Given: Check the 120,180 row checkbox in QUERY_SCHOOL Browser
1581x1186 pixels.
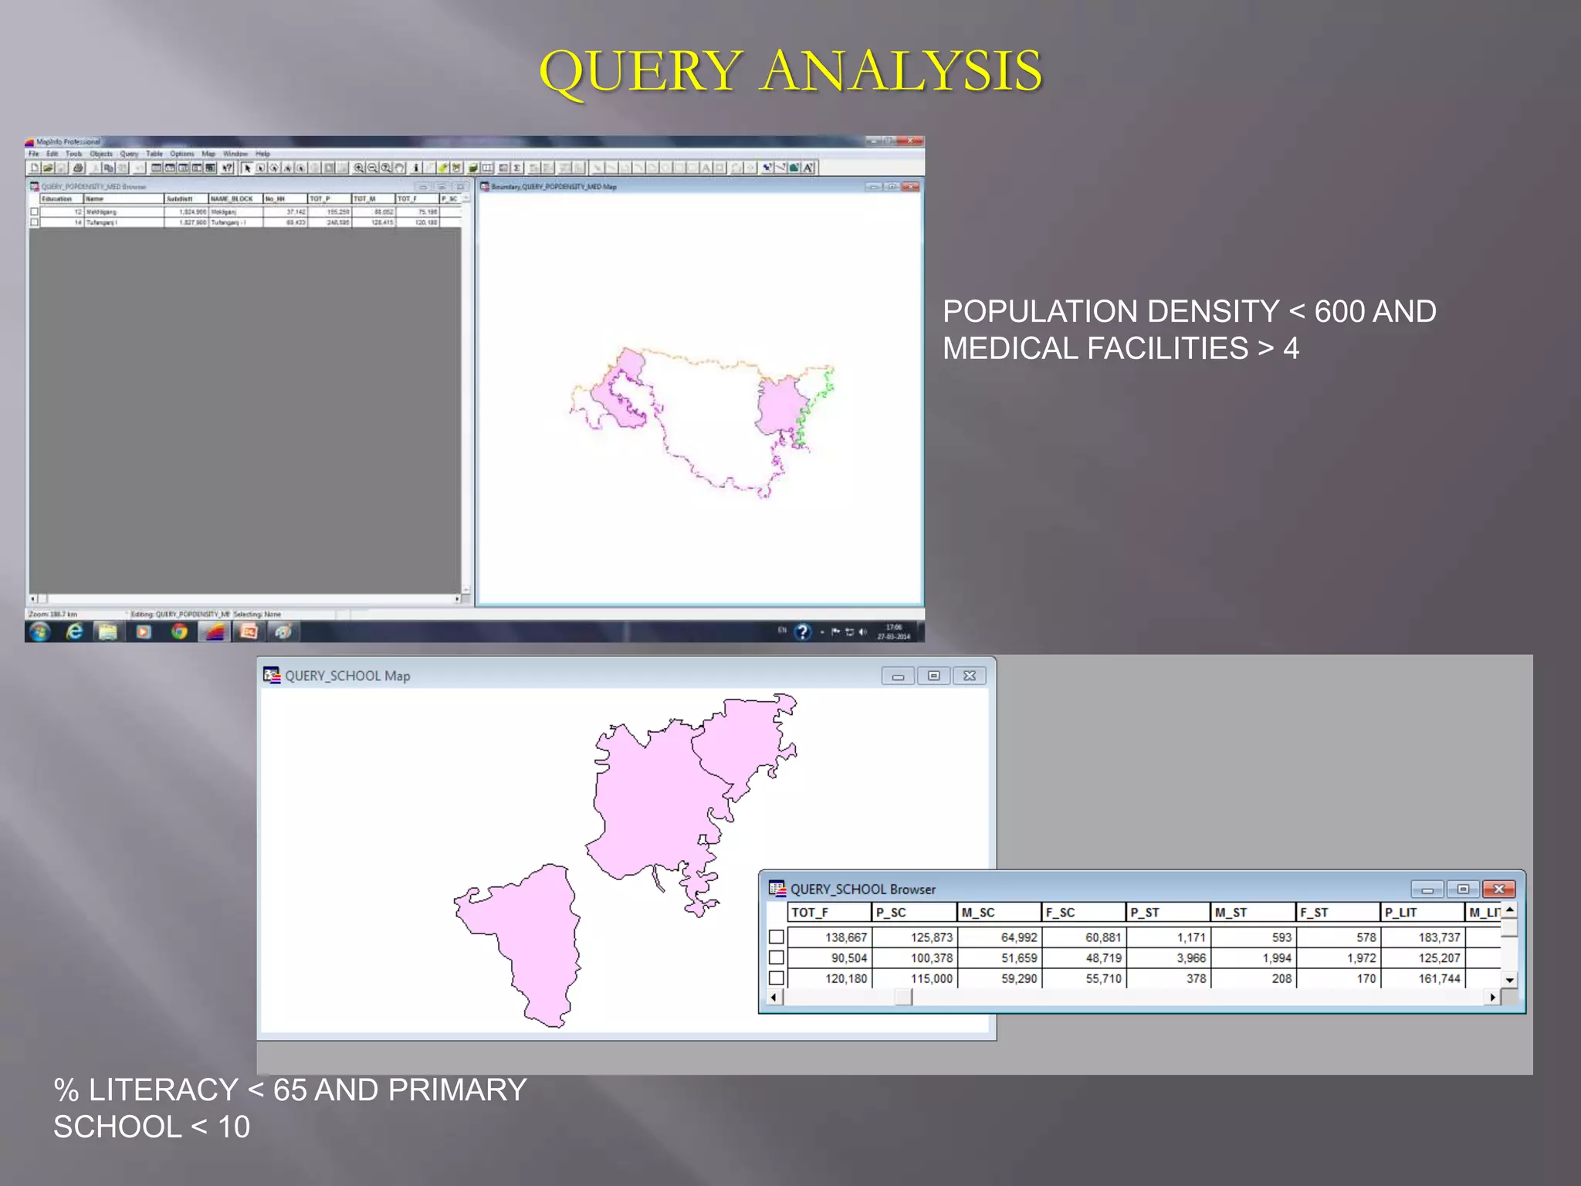Looking at the screenshot, I should point(777,978).
